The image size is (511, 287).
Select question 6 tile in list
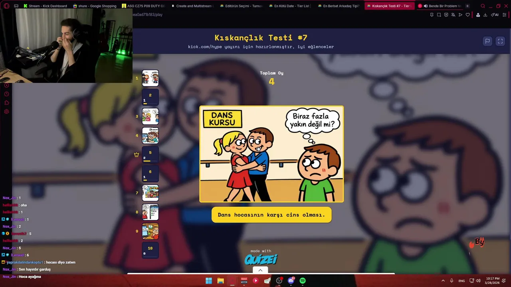coord(150,174)
